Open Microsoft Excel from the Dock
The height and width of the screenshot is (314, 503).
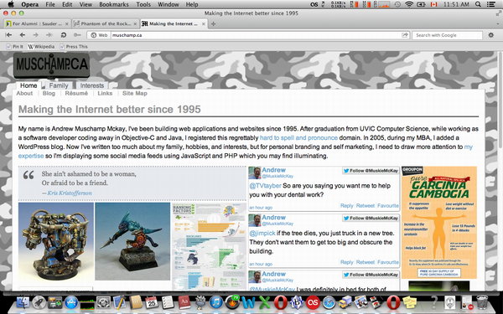click(265, 302)
